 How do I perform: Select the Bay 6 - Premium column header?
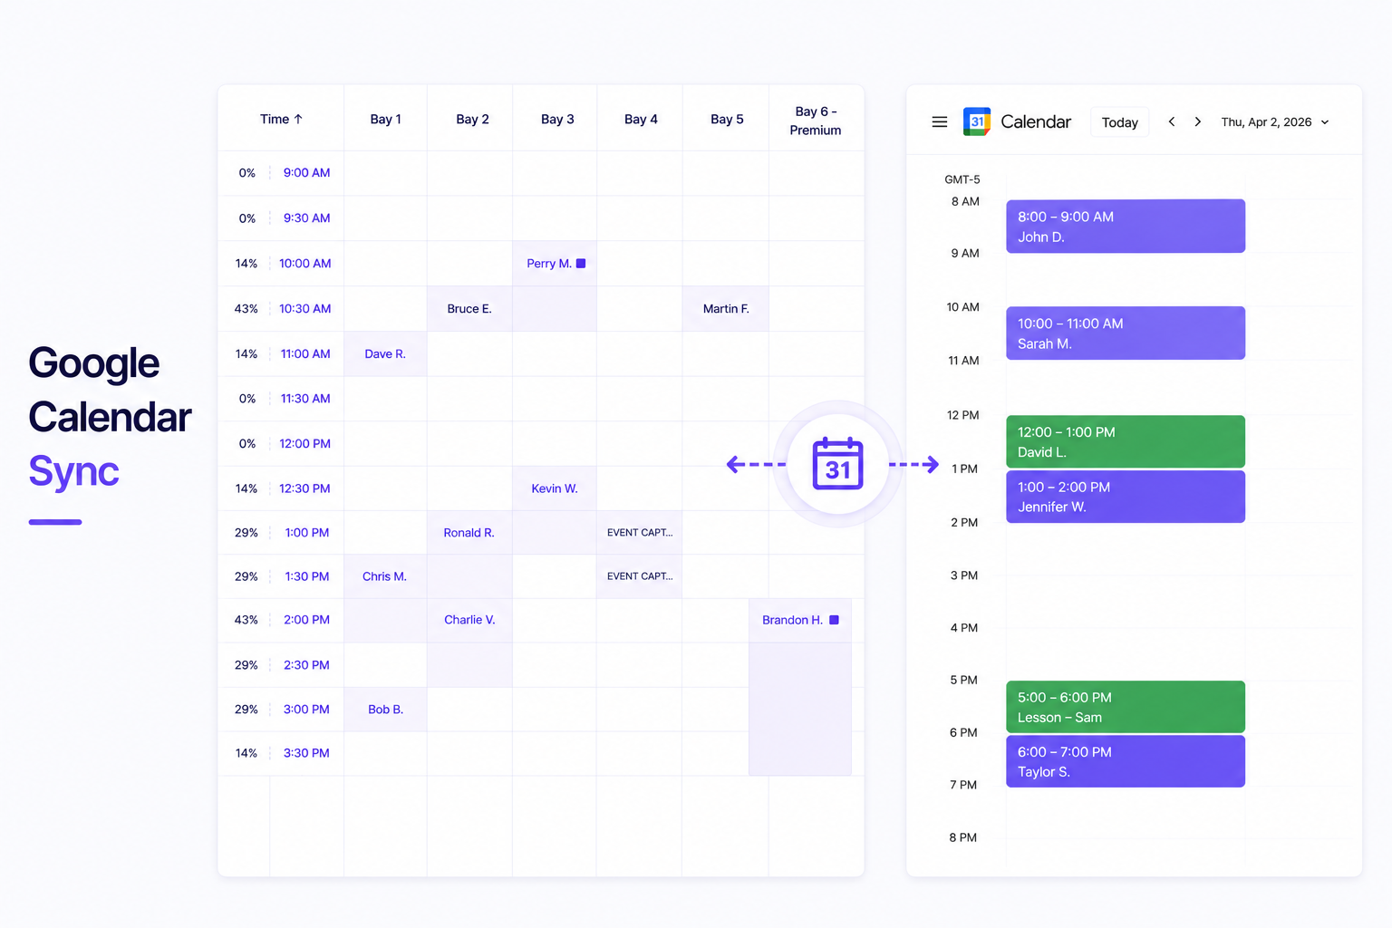[x=816, y=121]
